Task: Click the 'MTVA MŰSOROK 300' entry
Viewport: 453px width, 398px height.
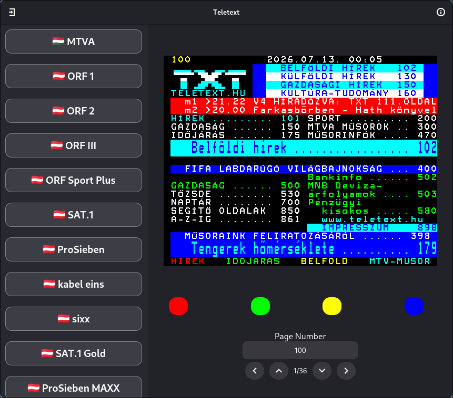Action: pyautogui.click(x=372, y=127)
